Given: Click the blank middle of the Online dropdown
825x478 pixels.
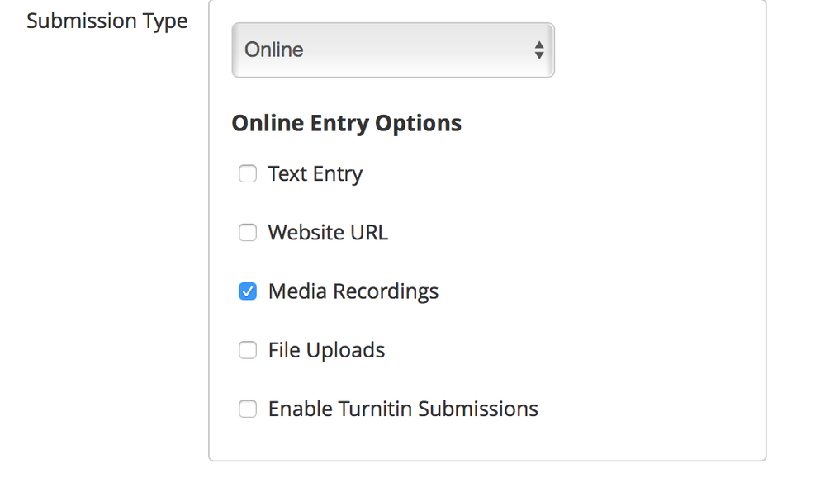Looking at the screenshot, I should pos(413,50).
